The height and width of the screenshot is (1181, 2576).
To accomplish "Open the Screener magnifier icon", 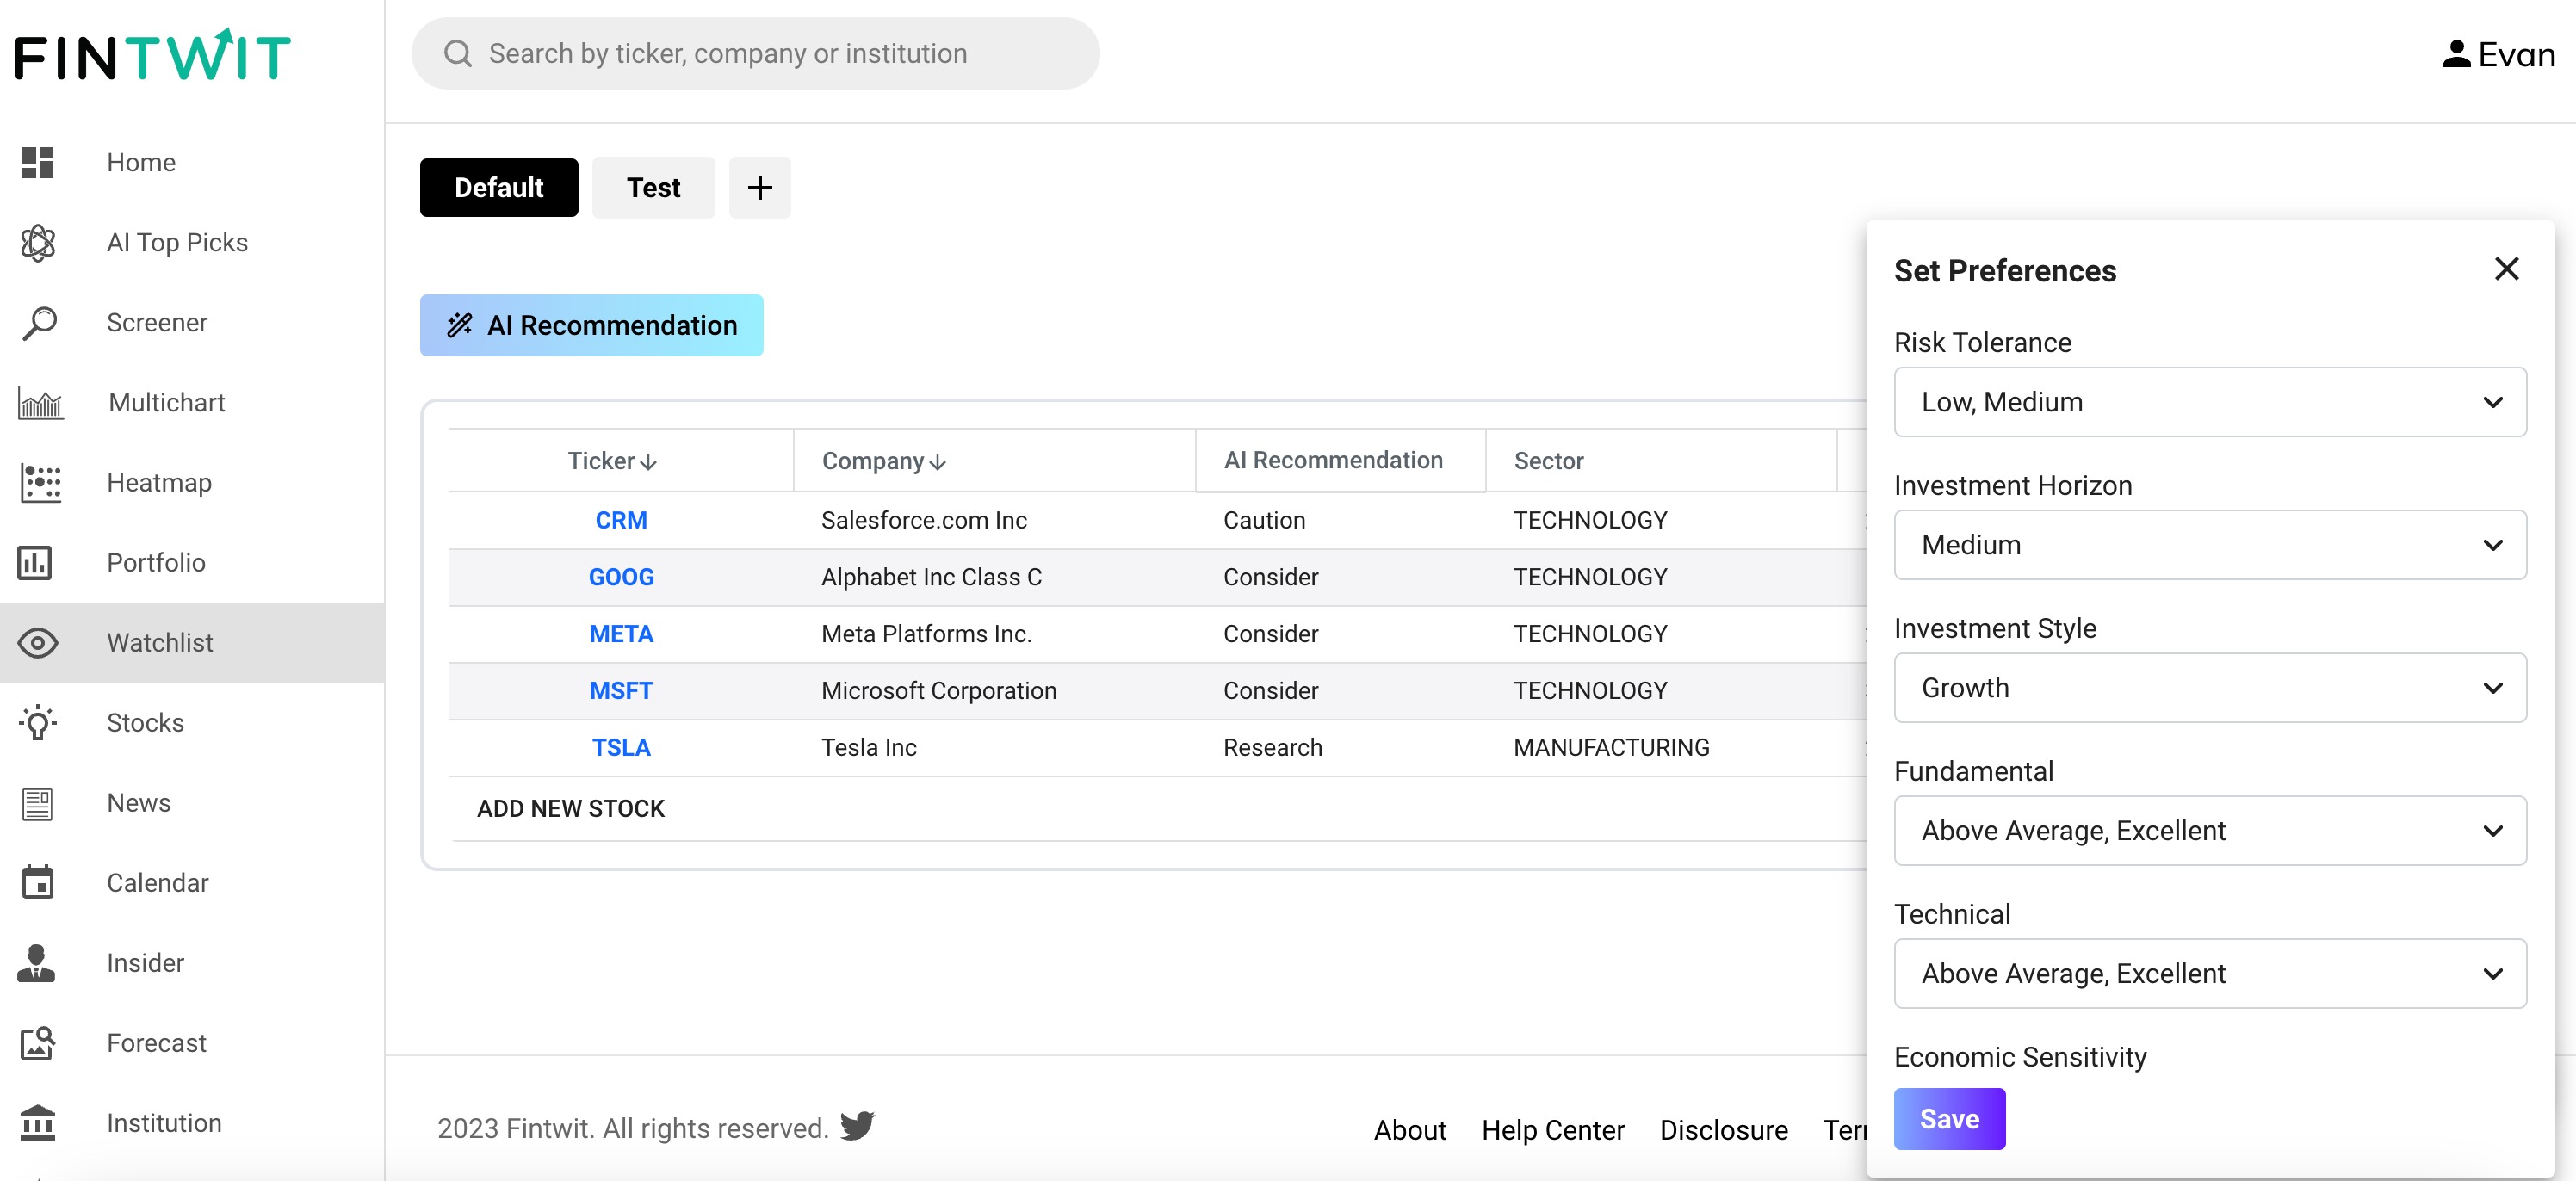I will pos(39,323).
